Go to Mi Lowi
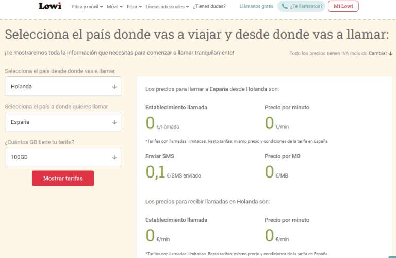The width and height of the screenshot is (396, 258). [x=343, y=7]
